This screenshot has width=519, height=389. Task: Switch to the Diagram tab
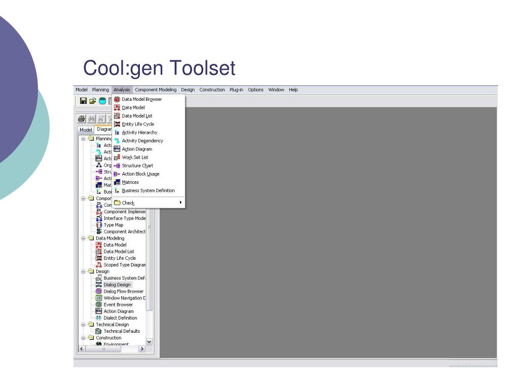[103, 129]
